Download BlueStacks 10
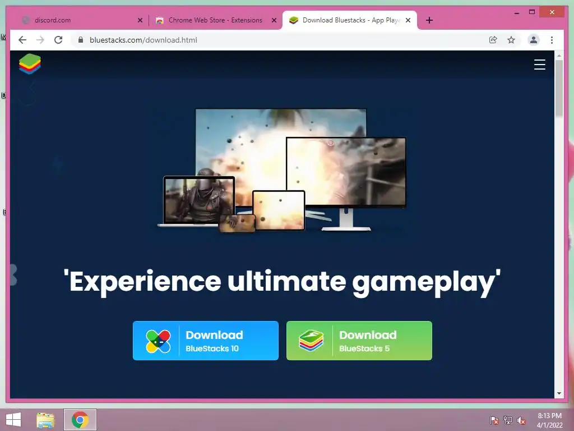The height and width of the screenshot is (431, 574). click(205, 341)
